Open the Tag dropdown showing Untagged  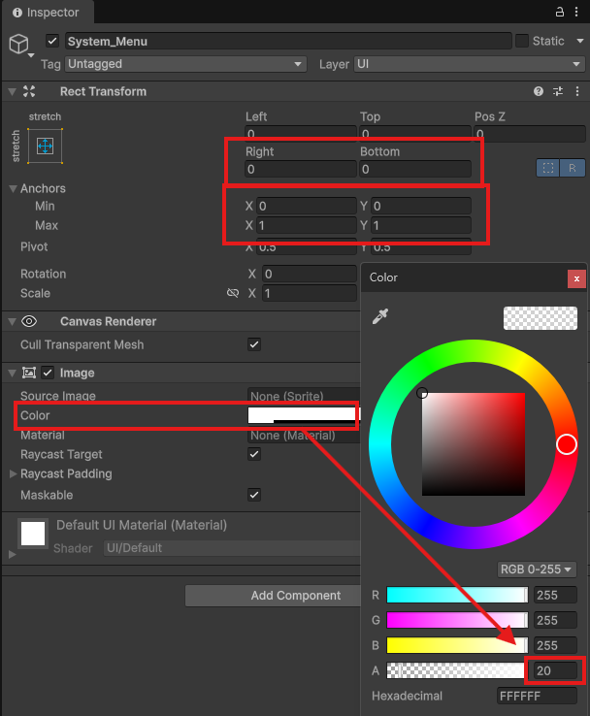[185, 64]
